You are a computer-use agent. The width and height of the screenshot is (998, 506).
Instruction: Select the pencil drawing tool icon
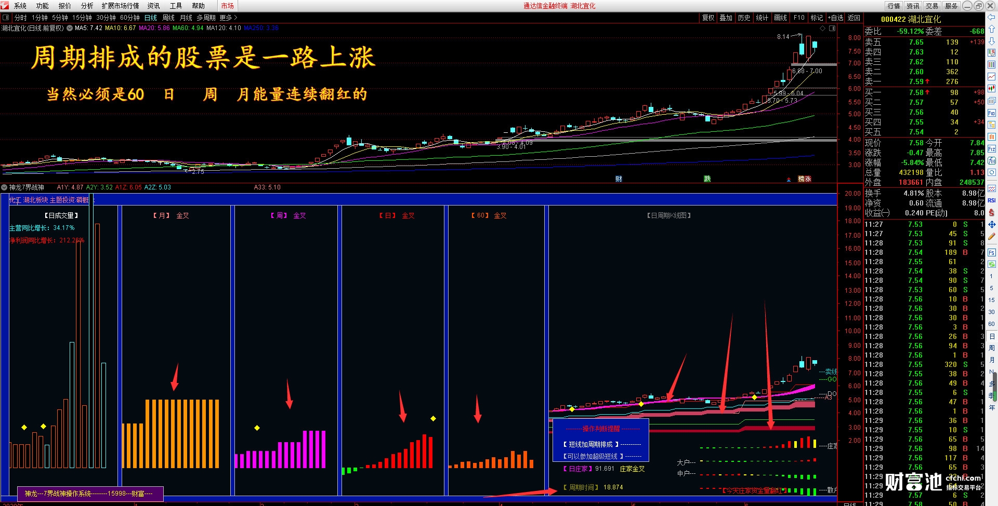pos(991,237)
